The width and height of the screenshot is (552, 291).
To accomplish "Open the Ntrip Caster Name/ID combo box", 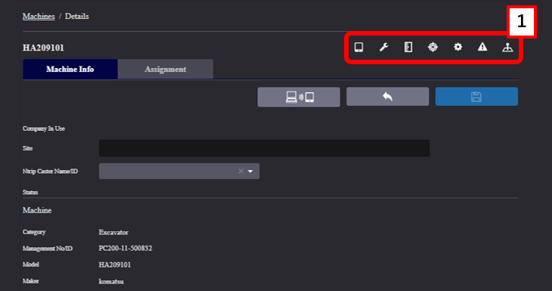I will 179,171.
